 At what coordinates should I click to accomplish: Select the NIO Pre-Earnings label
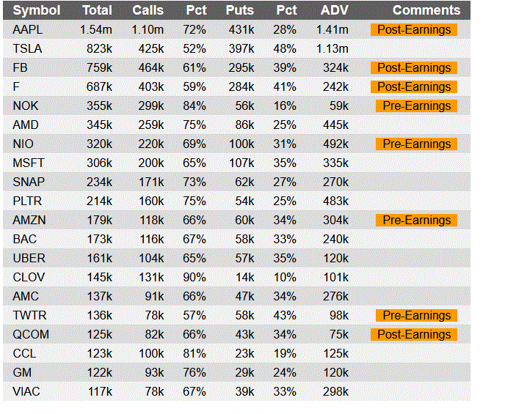(416, 144)
